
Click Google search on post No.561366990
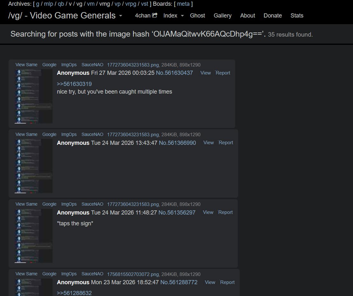[49, 134]
